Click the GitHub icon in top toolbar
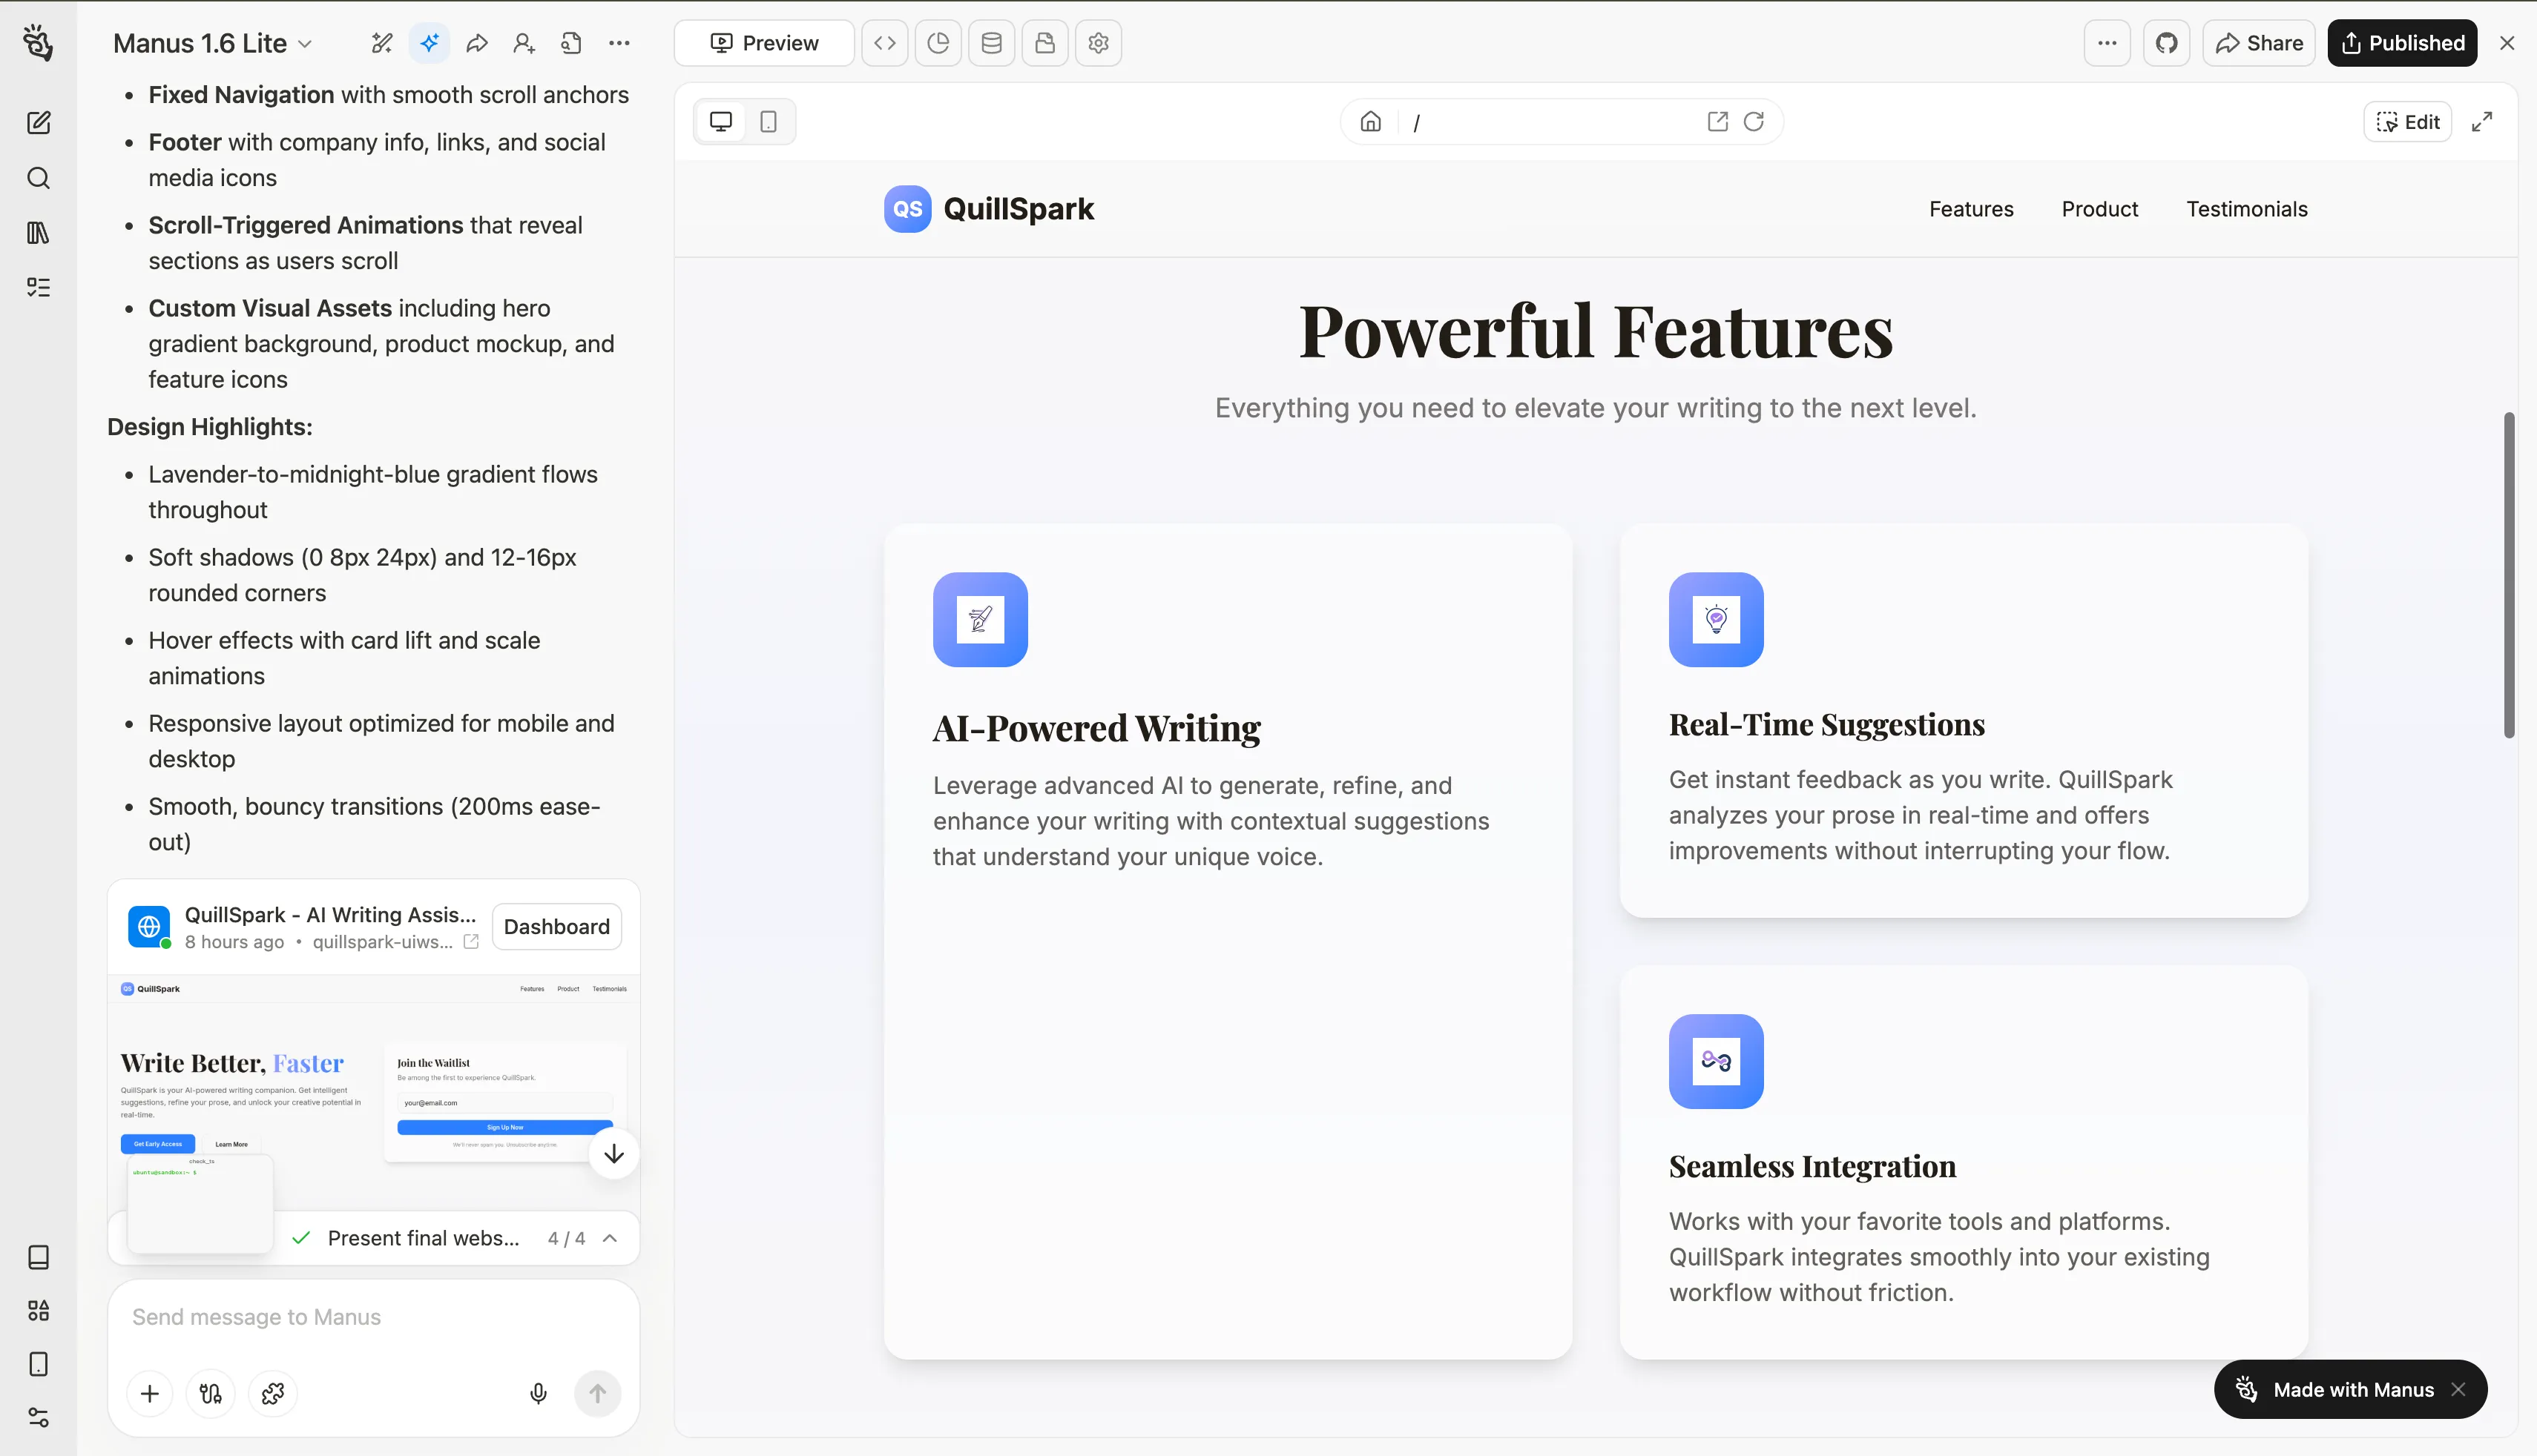The width and height of the screenshot is (2537, 1456). pos(2166,43)
